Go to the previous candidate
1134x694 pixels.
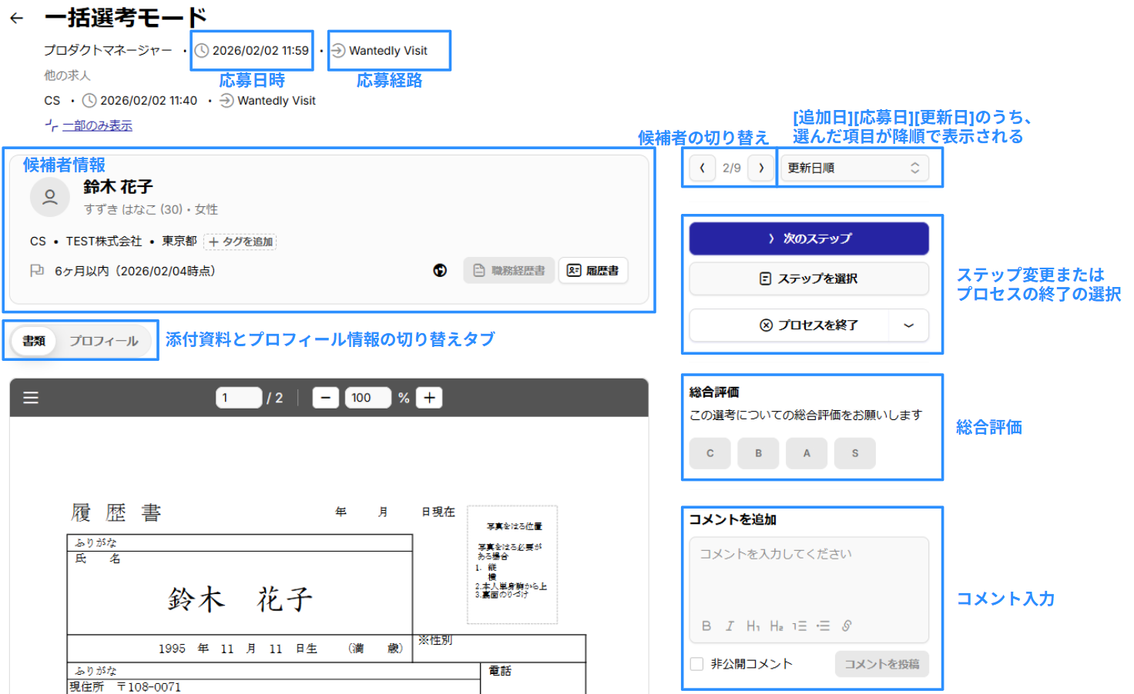click(702, 168)
